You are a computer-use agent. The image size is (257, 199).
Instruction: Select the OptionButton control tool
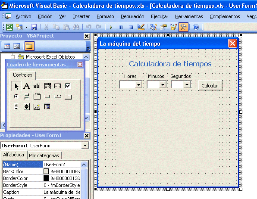tap(16, 96)
